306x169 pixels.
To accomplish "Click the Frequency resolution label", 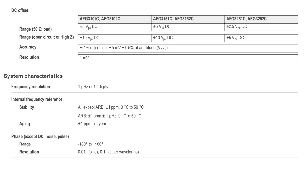I will pyautogui.click(x=31, y=87).
